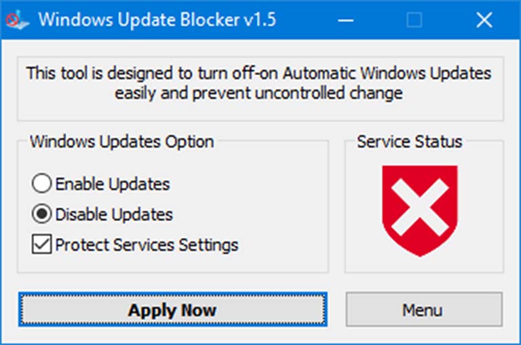Click the red shield service status icon

point(419,209)
